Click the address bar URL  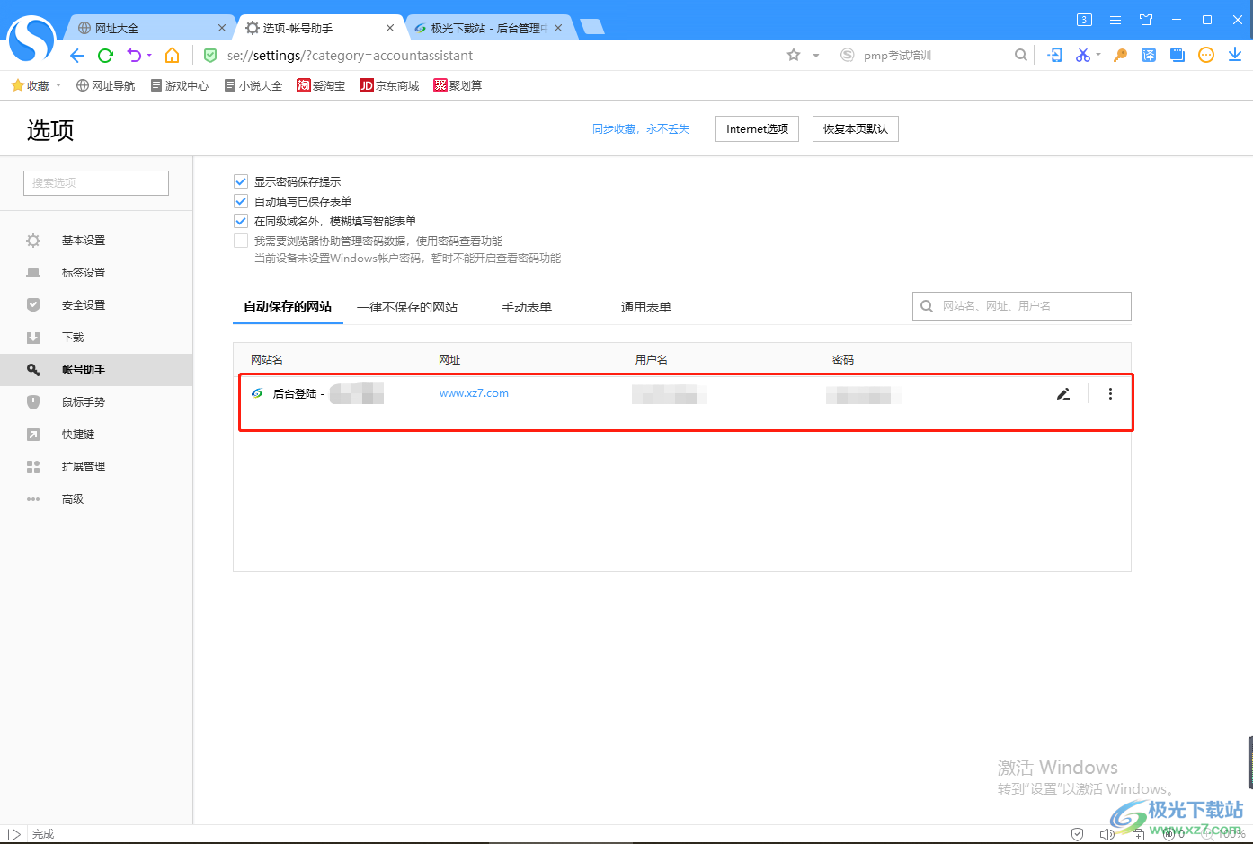[350, 56]
